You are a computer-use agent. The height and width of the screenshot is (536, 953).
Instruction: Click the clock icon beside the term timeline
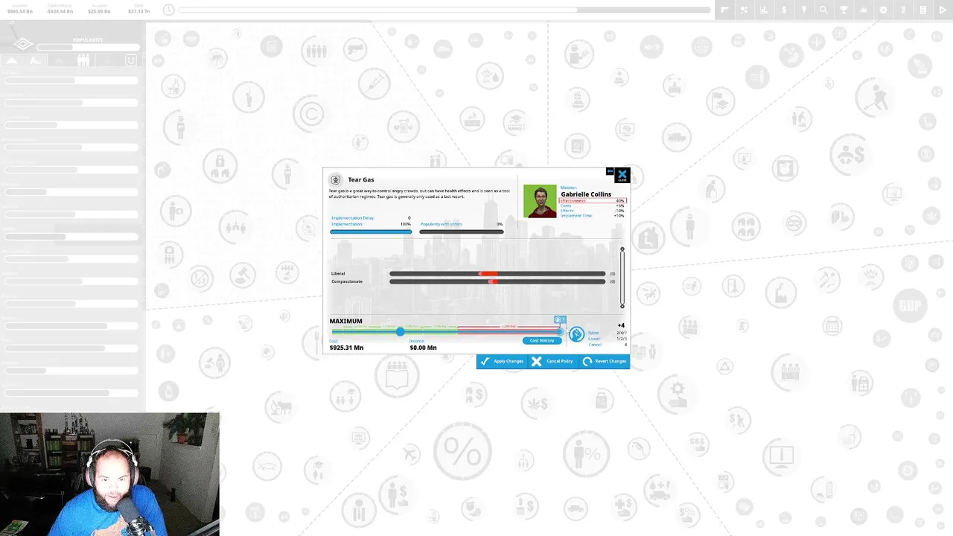[169, 10]
